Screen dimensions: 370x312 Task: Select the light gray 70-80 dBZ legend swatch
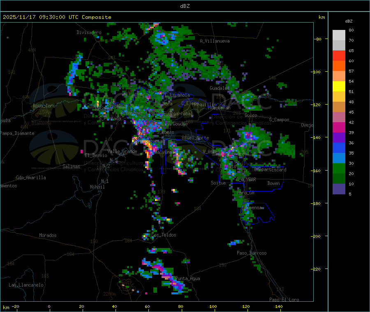339,35
